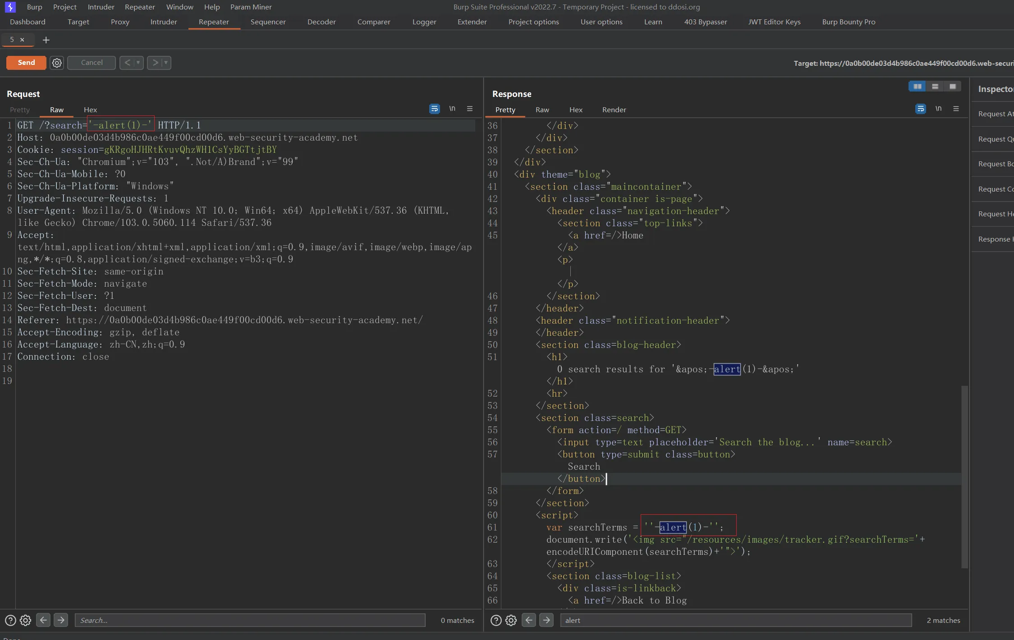This screenshot has height=640, width=1014.
Task: Expand Response Headers in Inspector
Action: coord(993,239)
